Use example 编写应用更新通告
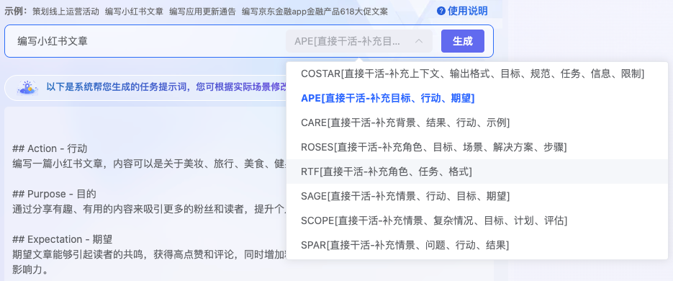 click(202, 12)
